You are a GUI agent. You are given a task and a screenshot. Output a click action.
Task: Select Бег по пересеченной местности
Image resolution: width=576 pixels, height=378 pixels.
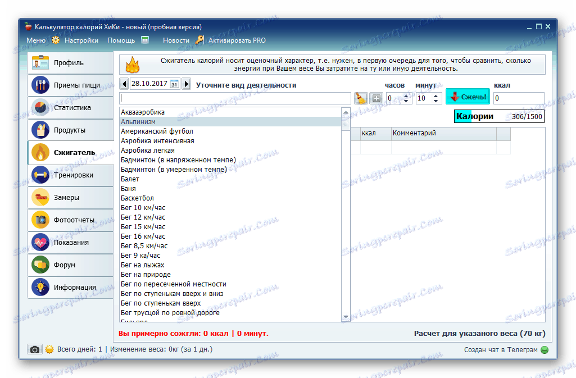pos(231,284)
